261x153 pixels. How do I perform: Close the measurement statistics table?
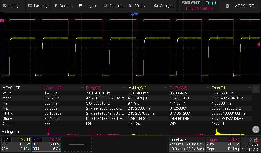pos(256,89)
